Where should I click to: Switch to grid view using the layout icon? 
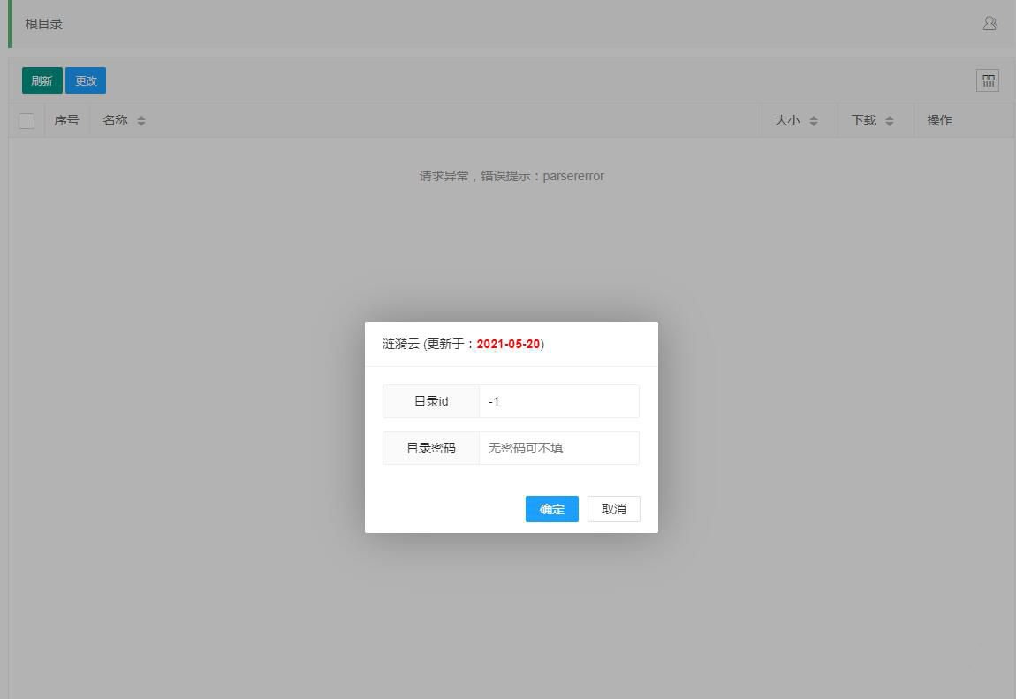pyautogui.click(x=988, y=80)
